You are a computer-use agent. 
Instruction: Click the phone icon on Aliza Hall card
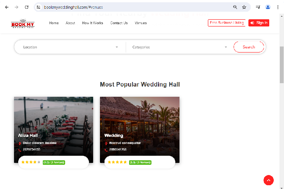tap(20, 150)
